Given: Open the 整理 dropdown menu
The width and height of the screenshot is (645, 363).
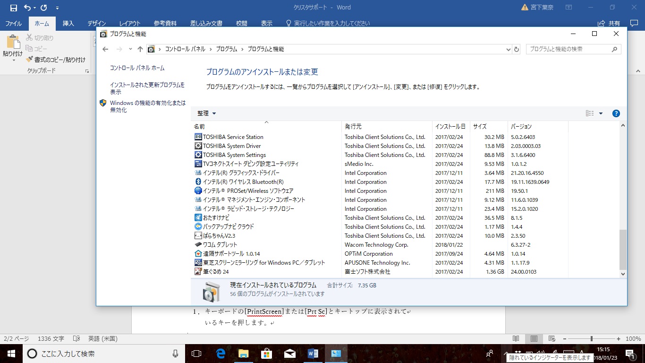Looking at the screenshot, I should tap(206, 113).
